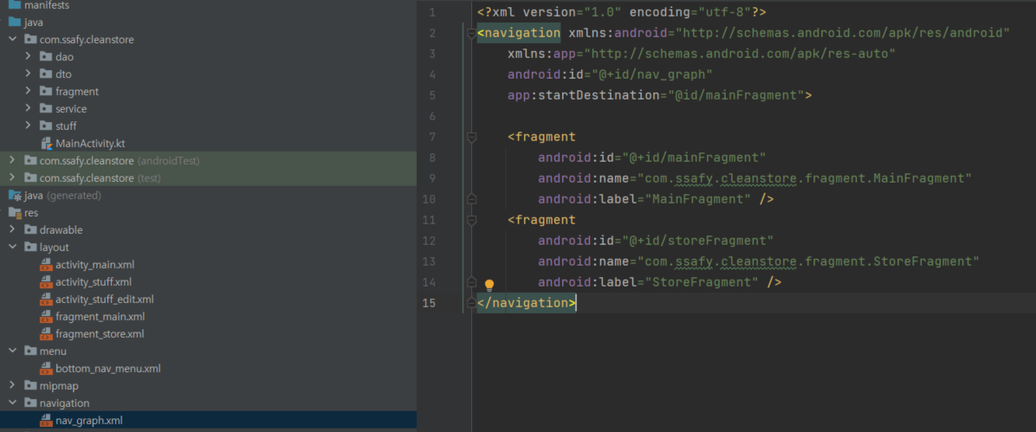Collapse the com.ssafy.cleanstore main package
This screenshot has height=432, width=1036.
tap(12, 40)
